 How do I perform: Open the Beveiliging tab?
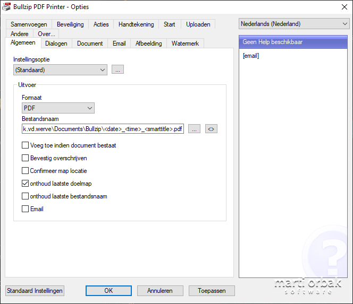(x=70, y=24)
